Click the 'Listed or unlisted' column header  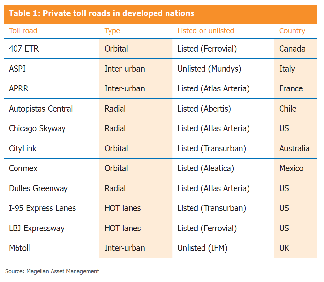[205, 31]
